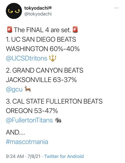Open the @gcu mention link
Screen dimensions: 125x163
click(14, 90)
